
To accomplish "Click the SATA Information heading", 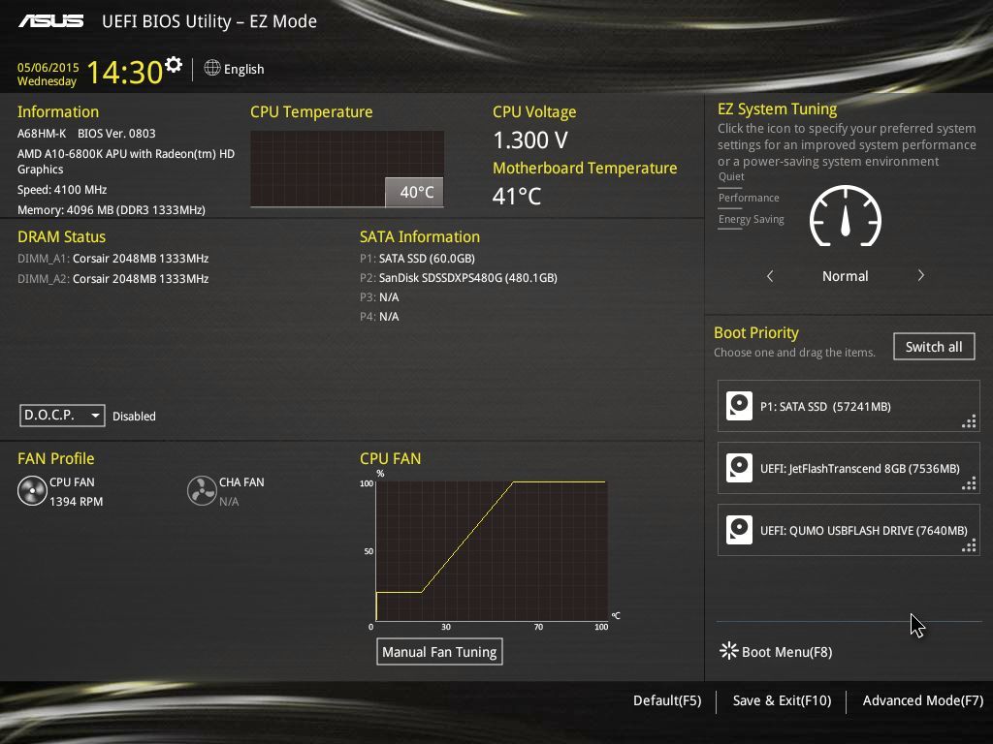I will click(420, 236).
